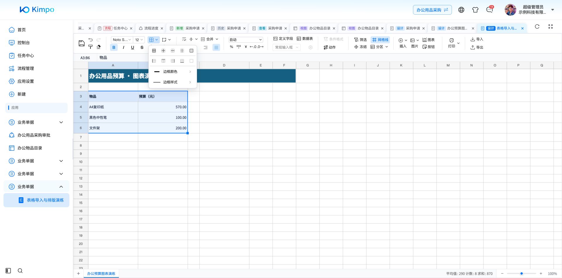Open 任务中心 in the sidebar
The height and width of the screenshot is (278, 562).
tap(26, 56)
